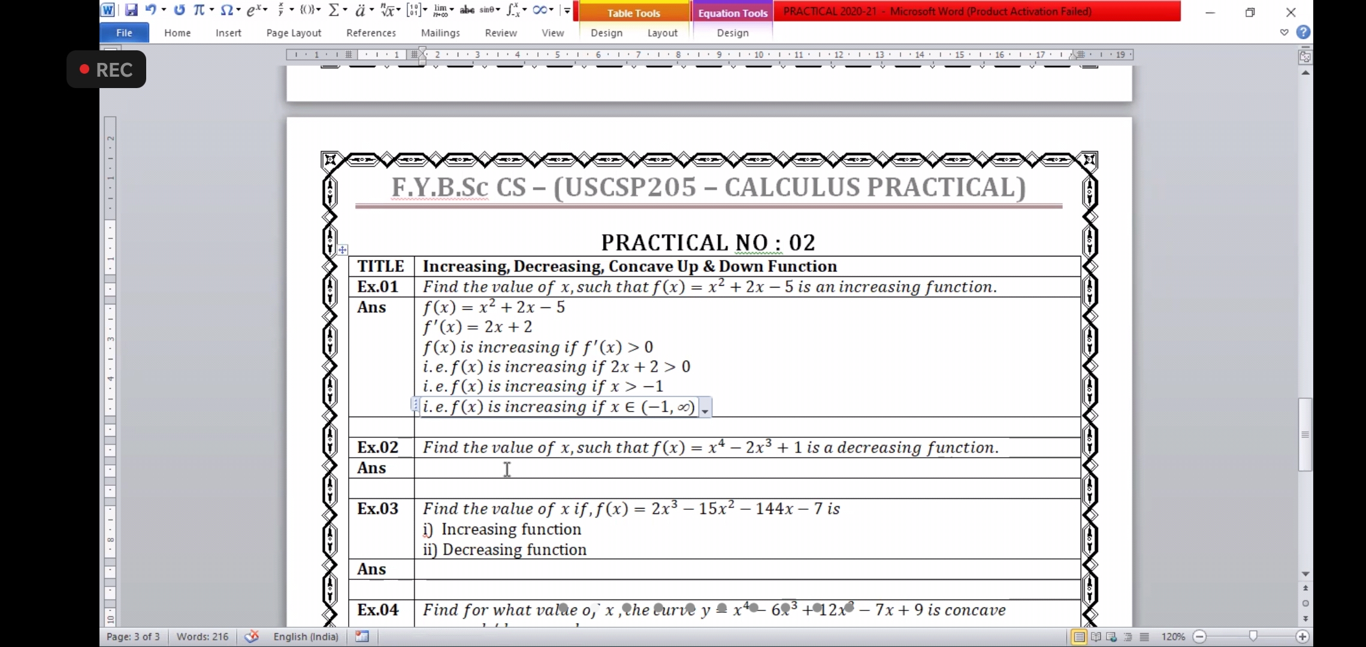Click the Undo arrow icon

click(150, 10)
